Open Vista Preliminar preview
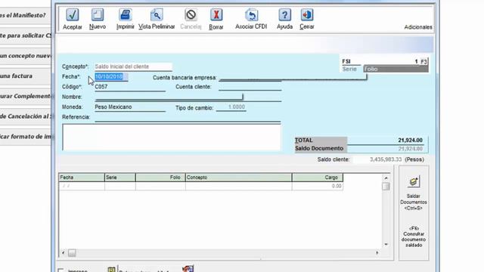Viewport: 484px width, 272px height. pos(157,15)
